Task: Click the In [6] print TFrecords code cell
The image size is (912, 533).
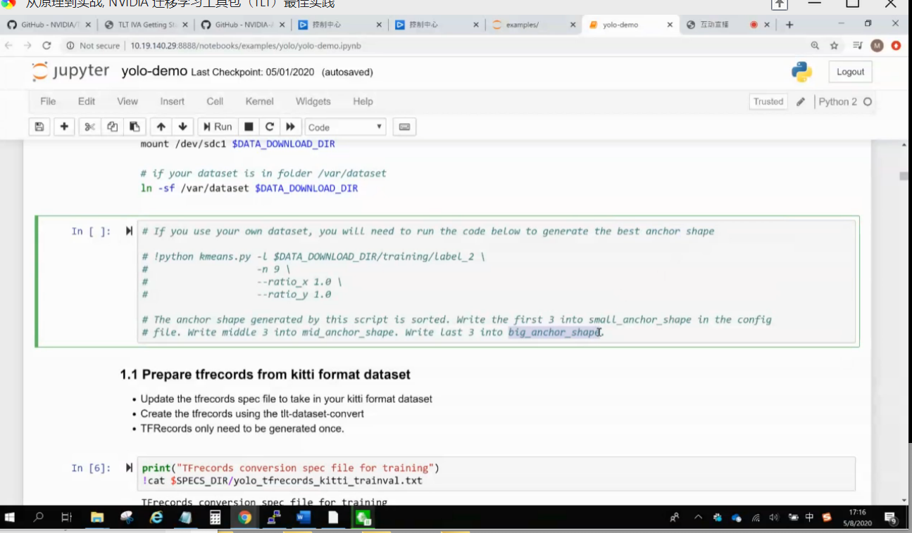Action: 496,474
